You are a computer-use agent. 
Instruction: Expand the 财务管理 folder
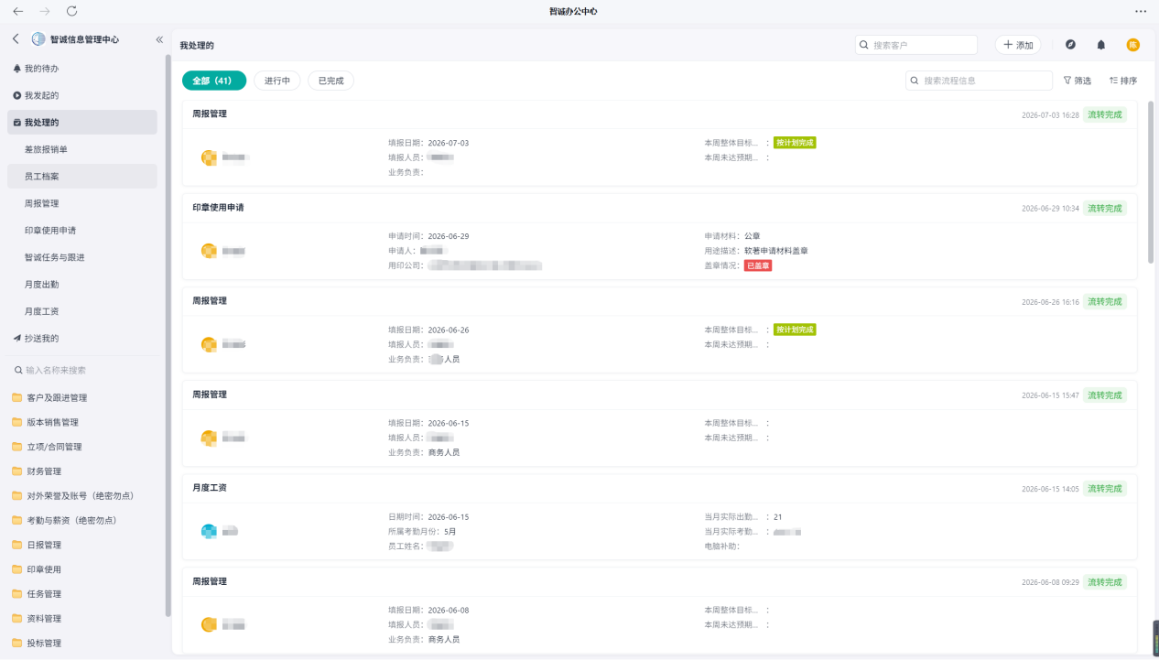point(82,472)
